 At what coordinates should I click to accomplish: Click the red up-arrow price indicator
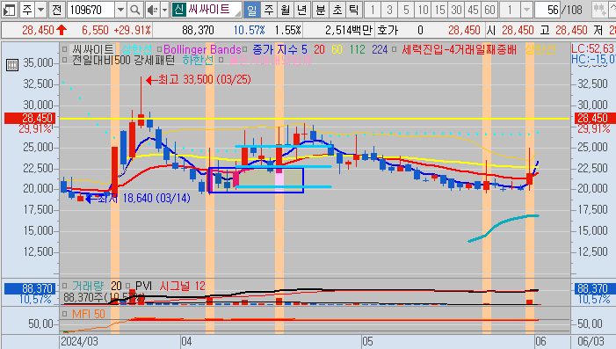pyautogui.click(x=62, y=30)
